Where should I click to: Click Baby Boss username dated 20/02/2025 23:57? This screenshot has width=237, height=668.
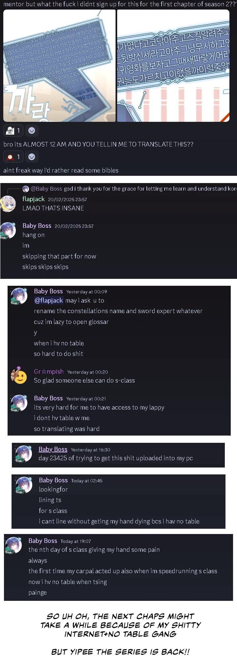37,226
